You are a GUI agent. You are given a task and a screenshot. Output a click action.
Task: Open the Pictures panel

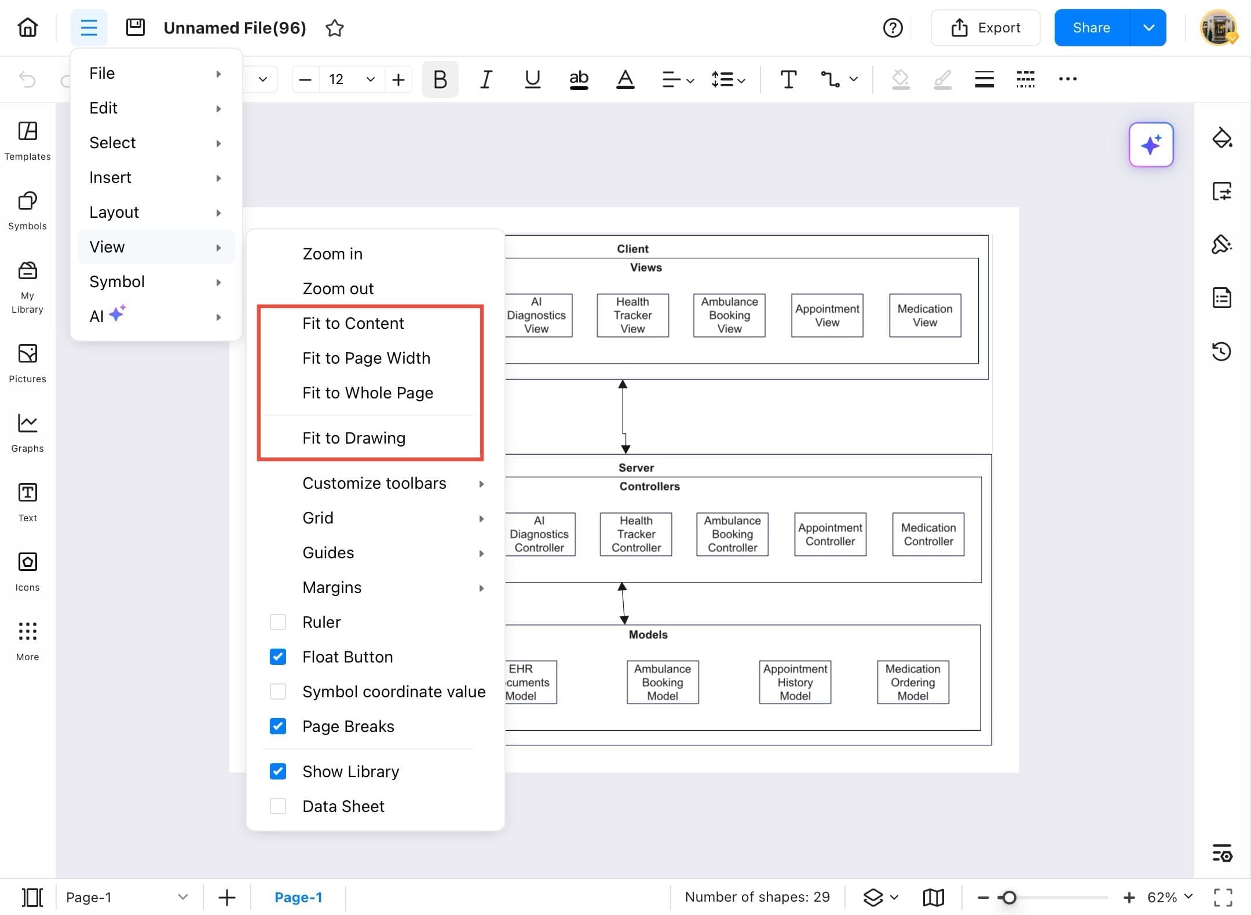pyautogui.click(x=27, y=362)
